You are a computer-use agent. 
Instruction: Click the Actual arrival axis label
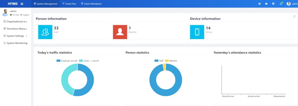pos(253,96)
